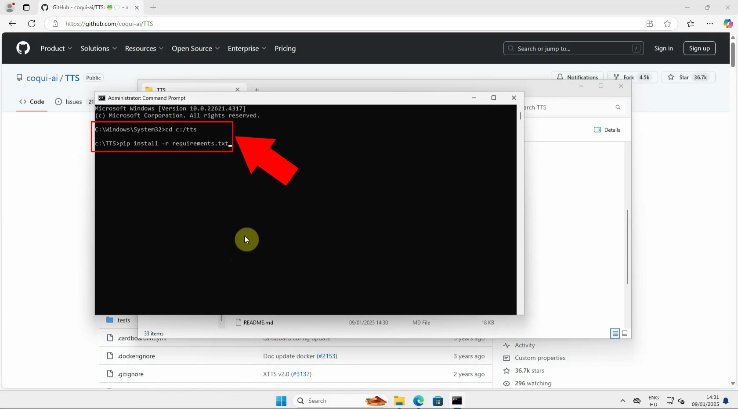The width and height of the screenshot is (738, 409).
Task: Open a new browser tab
Action: (153, 7)
